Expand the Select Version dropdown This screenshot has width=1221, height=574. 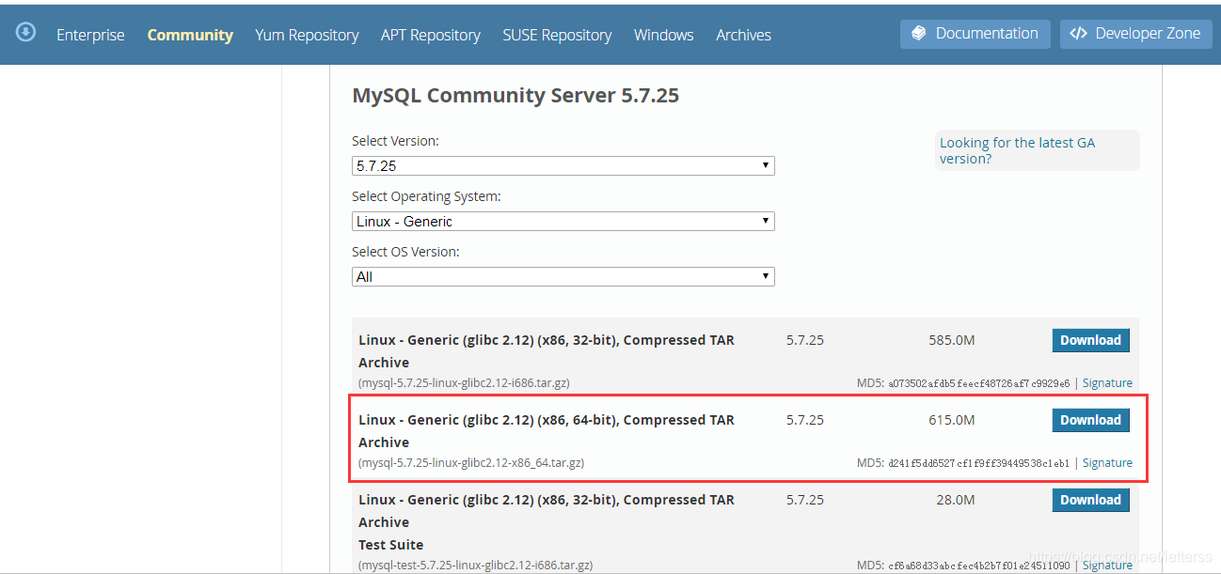click(563, 166)
